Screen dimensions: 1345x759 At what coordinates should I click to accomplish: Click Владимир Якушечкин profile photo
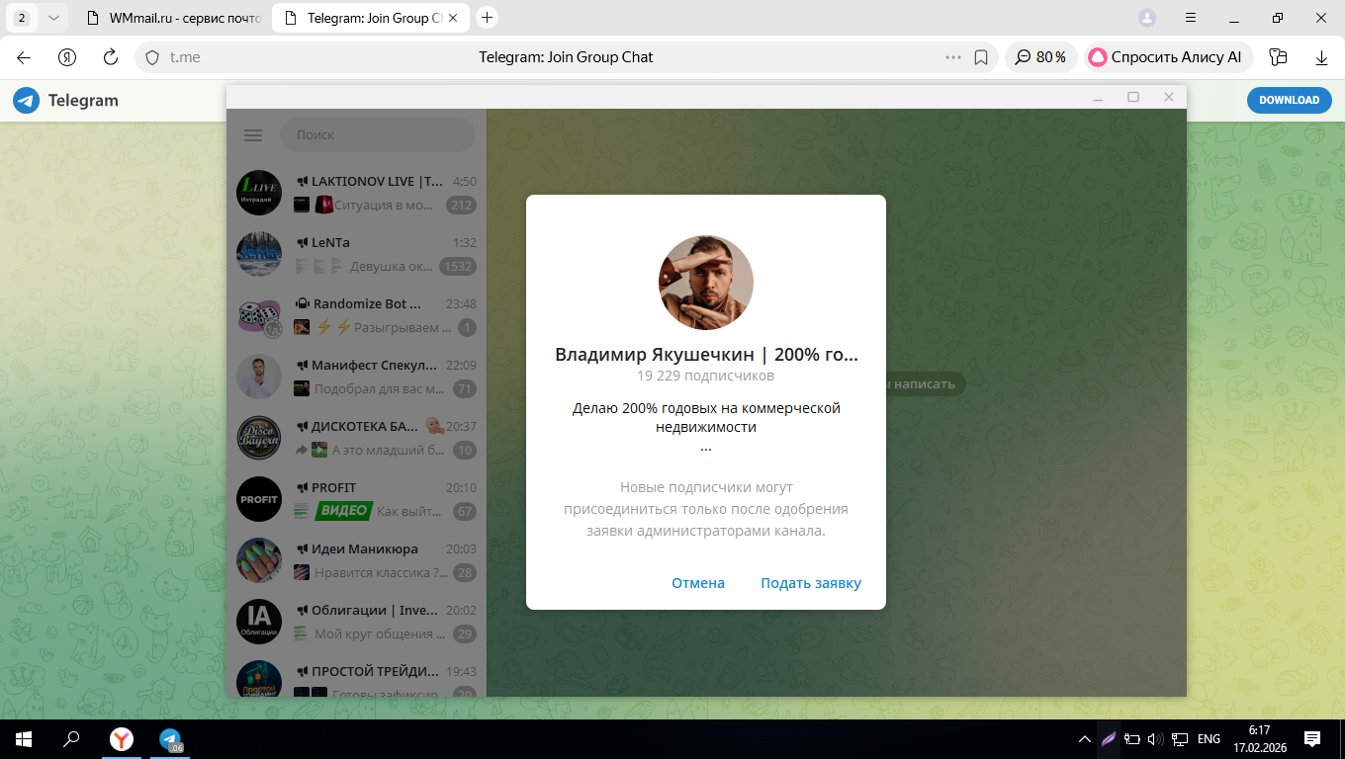[706, 283]
